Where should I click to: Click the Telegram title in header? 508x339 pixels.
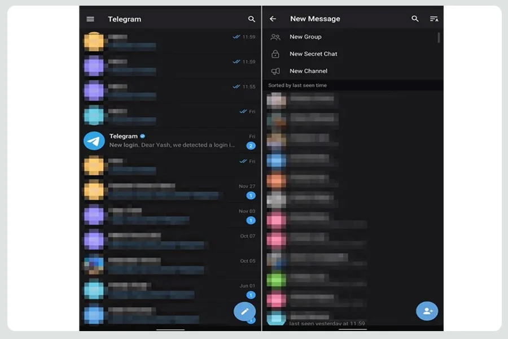(124, 19)
